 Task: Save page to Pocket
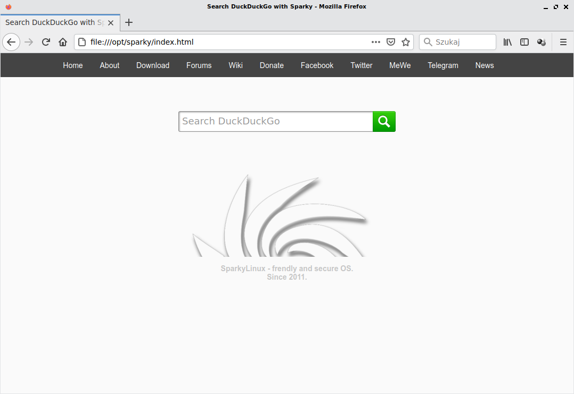click(391, 42)
